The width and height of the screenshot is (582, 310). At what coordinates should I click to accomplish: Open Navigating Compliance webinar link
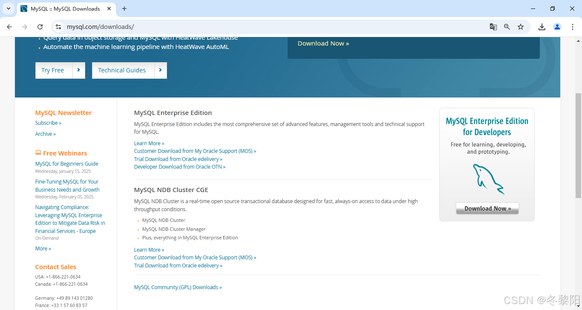(x=70, y=219)
